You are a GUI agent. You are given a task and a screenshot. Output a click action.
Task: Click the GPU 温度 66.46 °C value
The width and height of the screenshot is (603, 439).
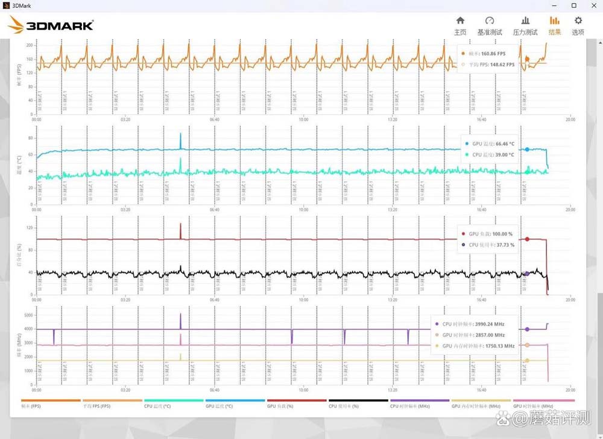pos(505,144)
